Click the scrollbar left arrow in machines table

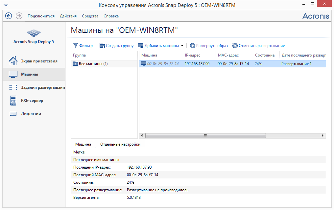142,135
